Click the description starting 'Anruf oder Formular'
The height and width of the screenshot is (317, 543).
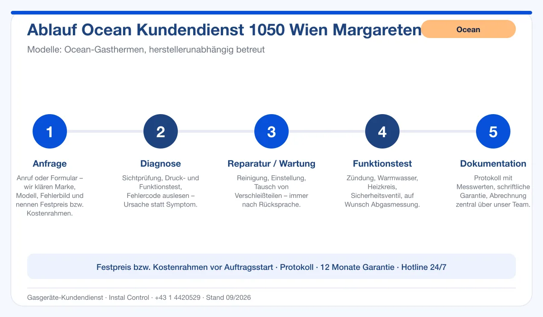[50, 196]
